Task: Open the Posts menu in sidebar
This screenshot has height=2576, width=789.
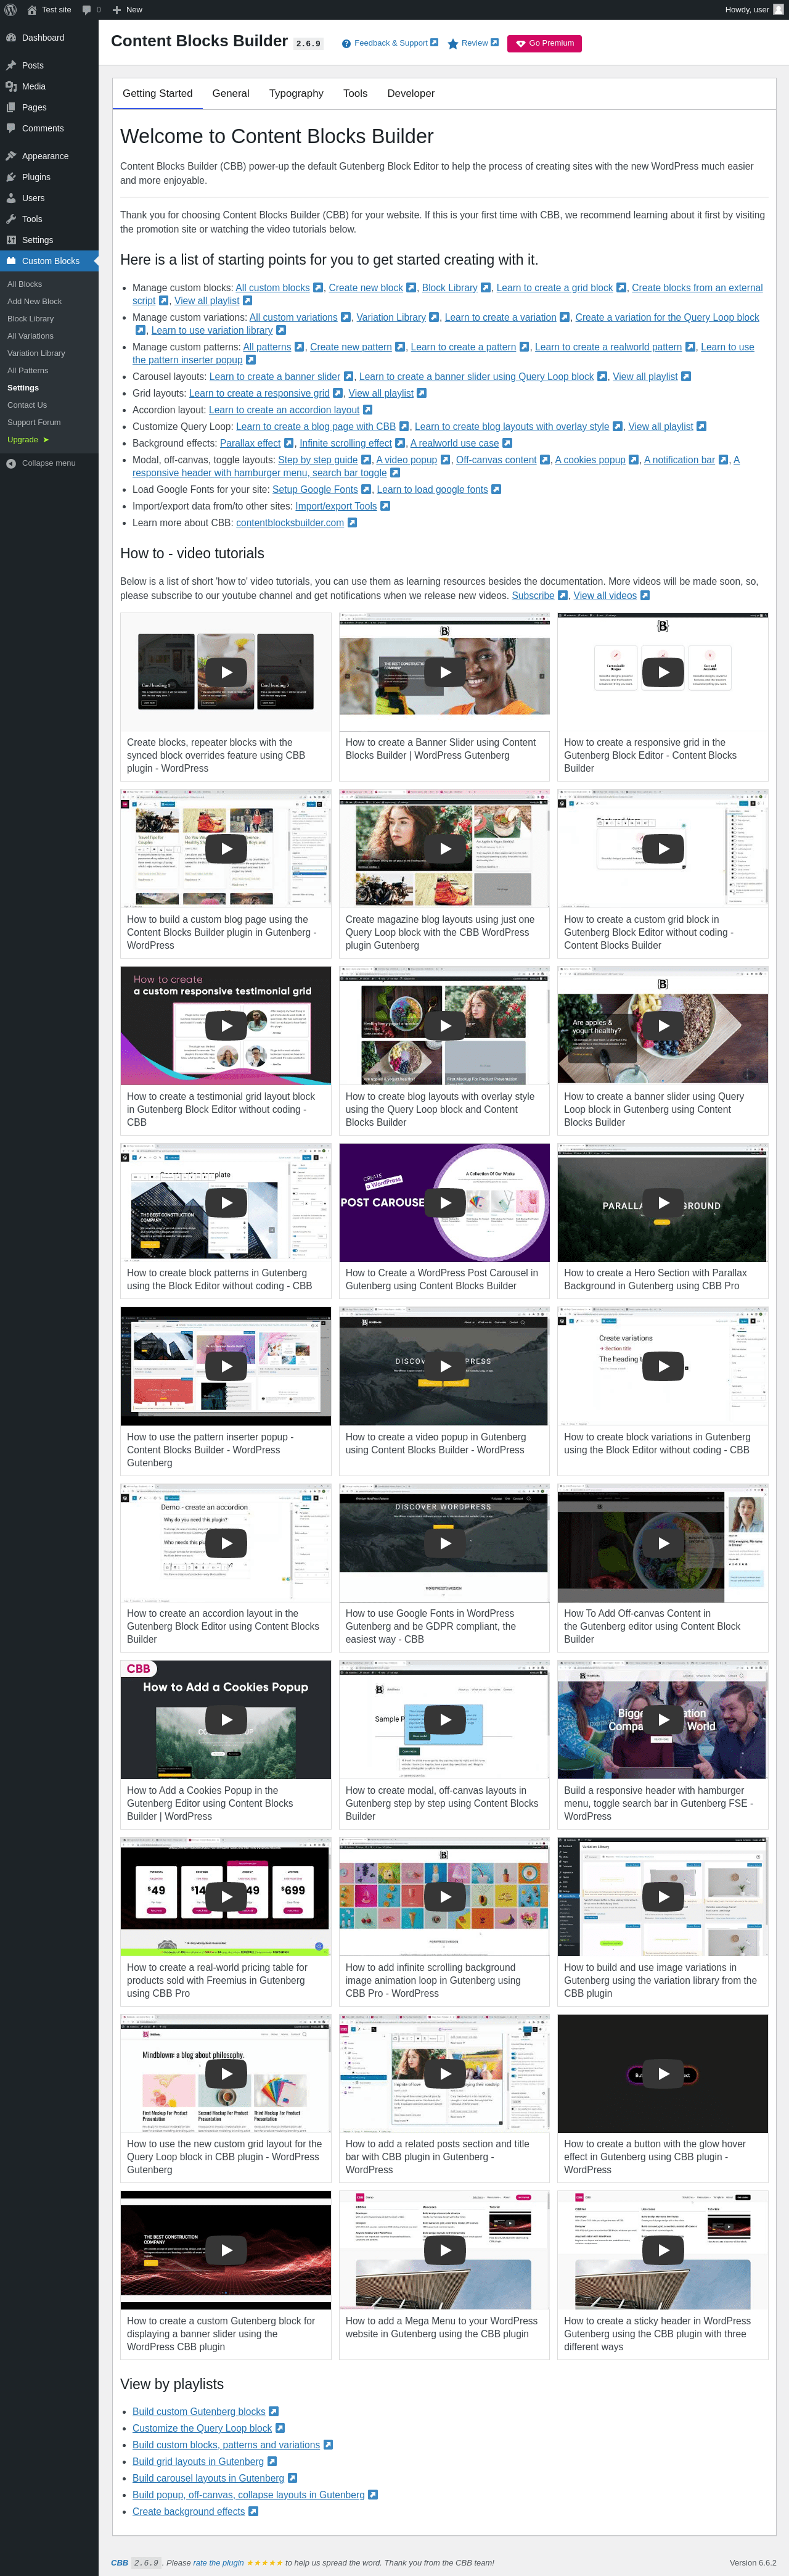Action: click(x=49, y=65)
